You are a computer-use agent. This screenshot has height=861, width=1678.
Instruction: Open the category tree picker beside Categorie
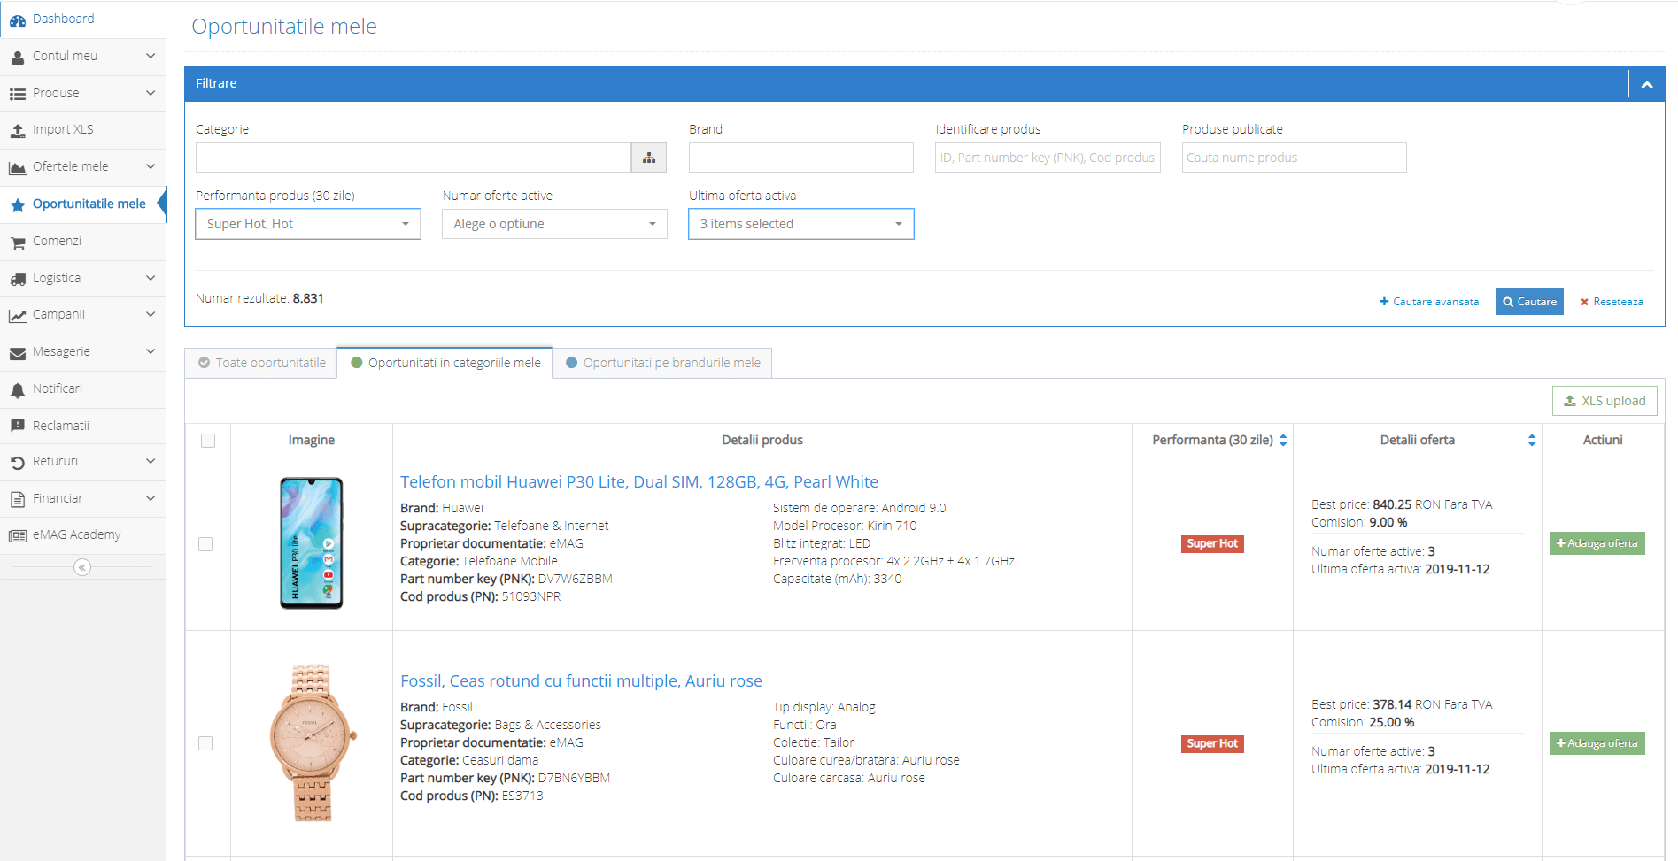[648, 158]
